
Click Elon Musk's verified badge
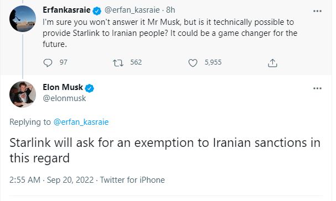point(89,88)
